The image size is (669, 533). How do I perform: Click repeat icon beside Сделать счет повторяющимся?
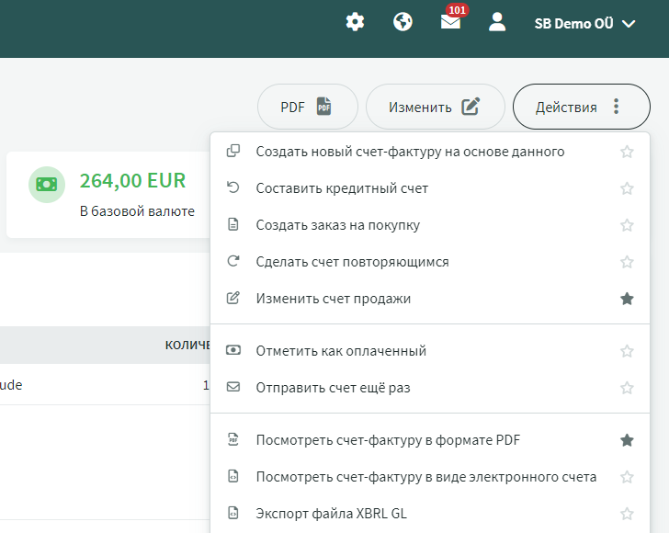point(233,261)
